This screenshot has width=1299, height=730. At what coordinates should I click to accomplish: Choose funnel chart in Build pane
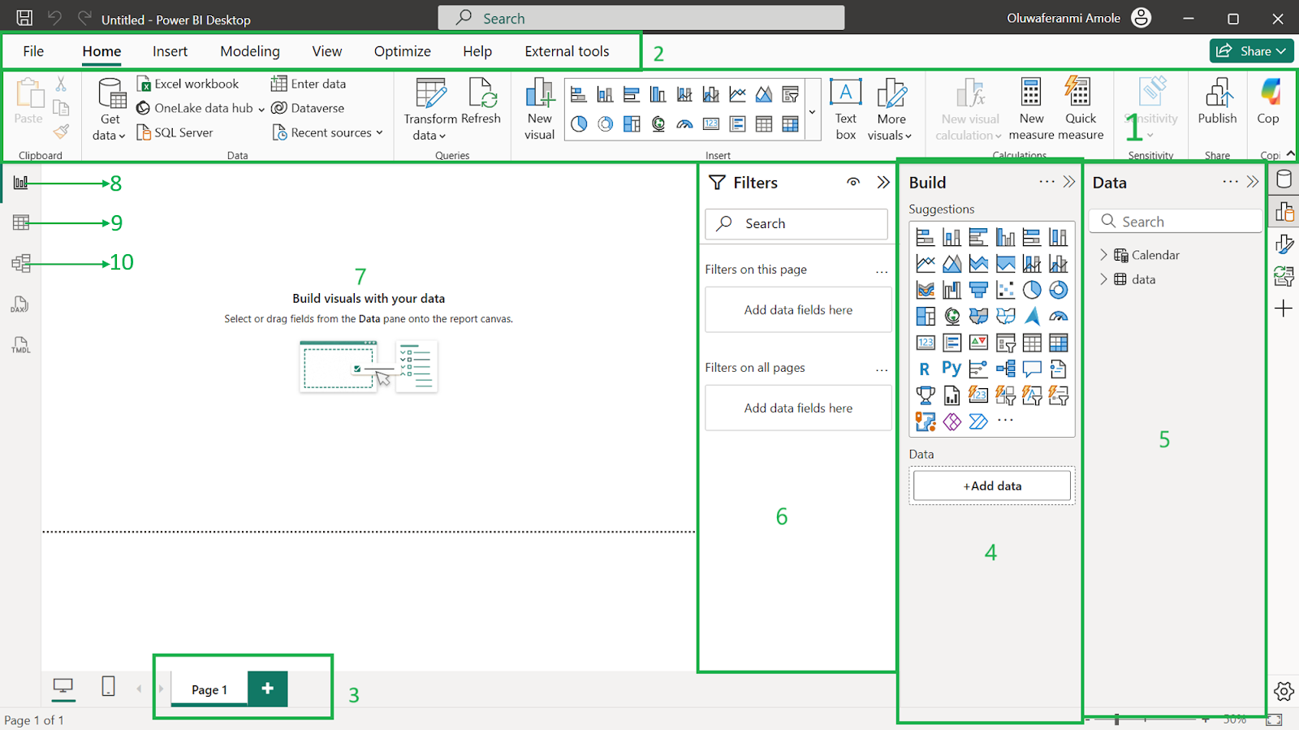point(979,290)
